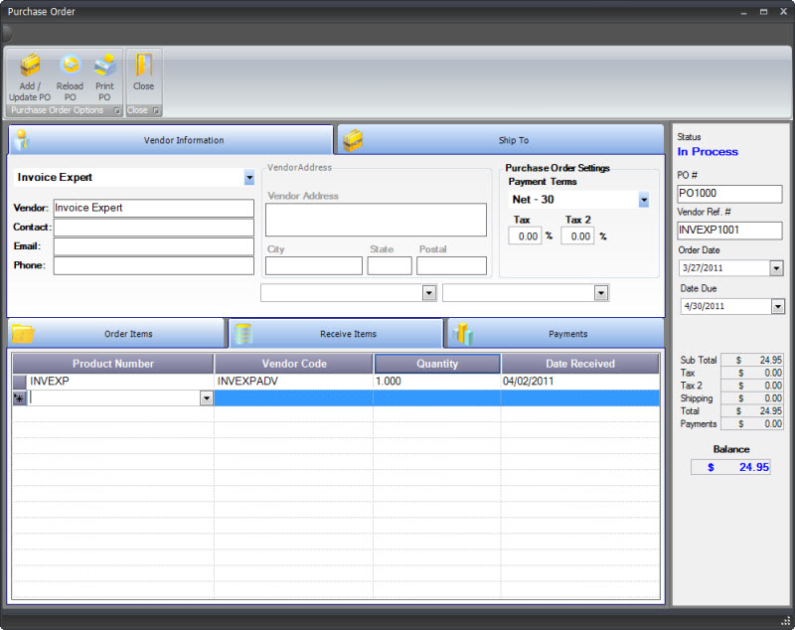Open the Payments tab
This screenshot has width=795, height=630.
(x=556, y=334)
